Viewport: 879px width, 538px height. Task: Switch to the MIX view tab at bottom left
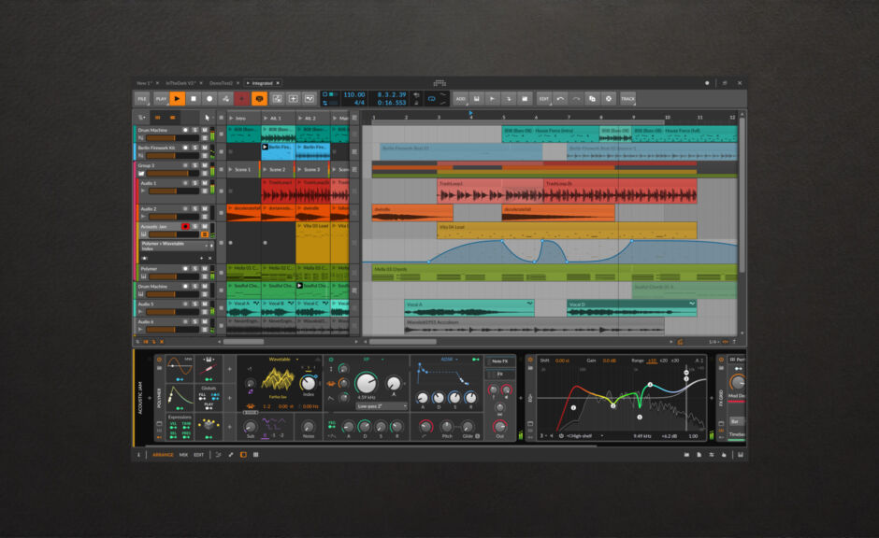[184, 455]
